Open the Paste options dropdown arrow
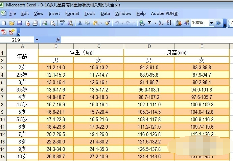Viewport: 233px width, 161px height. pos(101,23)
